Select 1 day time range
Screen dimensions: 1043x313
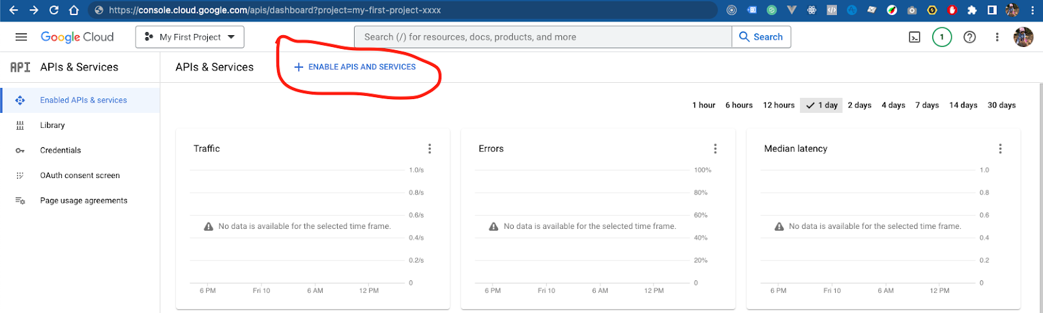[821, 105]
